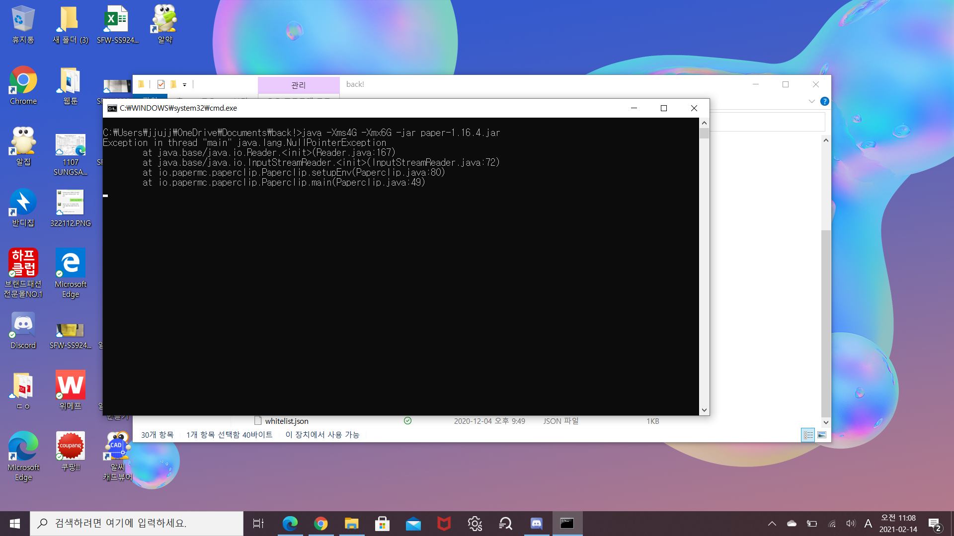This screenshot has height=536, width=954.
Task: Maximize the cmd.exe window
Action: [x=664, y=108]
